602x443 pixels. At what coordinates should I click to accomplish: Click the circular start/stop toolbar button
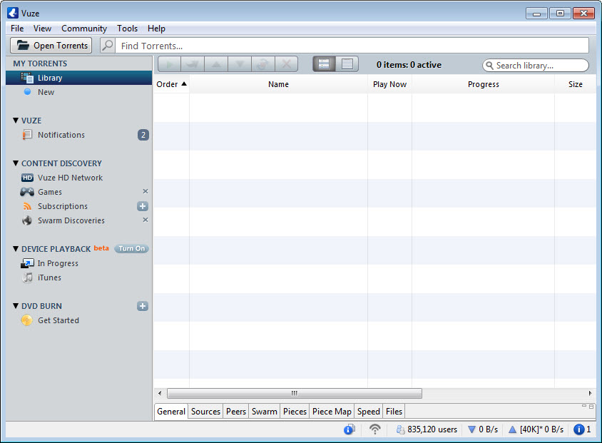(x=263, y=64)
